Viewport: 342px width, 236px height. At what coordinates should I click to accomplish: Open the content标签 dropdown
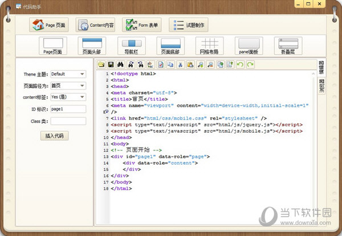pos(68,97)
